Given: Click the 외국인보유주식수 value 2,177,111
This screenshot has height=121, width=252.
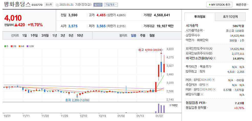Looking at the screenshot, I should (x=238, y=54).
